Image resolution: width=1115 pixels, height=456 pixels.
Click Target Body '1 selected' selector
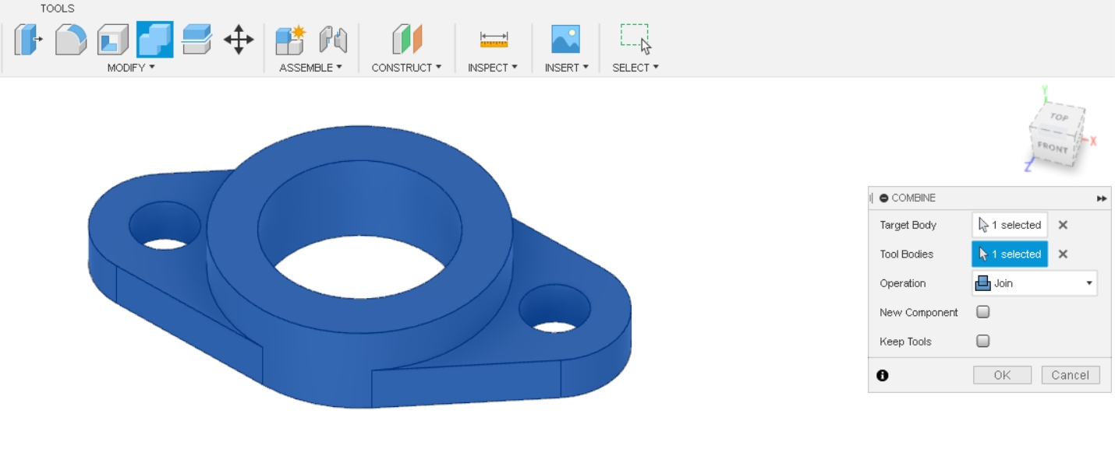[x=1010, y=225]
